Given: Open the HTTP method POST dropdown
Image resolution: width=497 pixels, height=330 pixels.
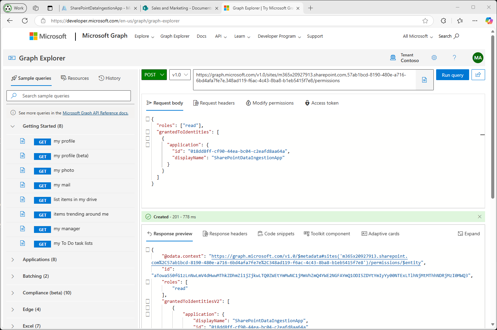Looking at the screenshot, I should pyautogui.click(x=154, y=75).
